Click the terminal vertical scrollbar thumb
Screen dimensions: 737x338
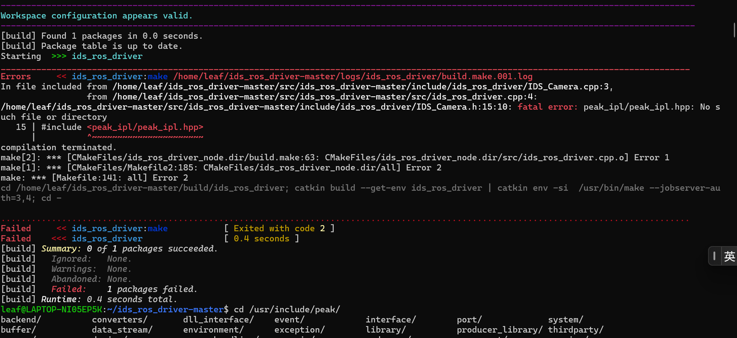pyautogui.click(x=734, y=30)
